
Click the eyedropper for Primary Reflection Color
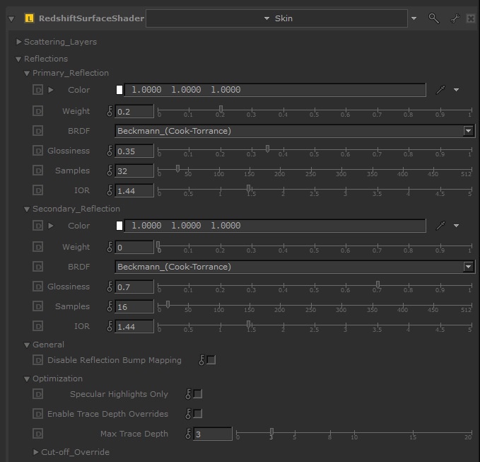pos(440,90)
